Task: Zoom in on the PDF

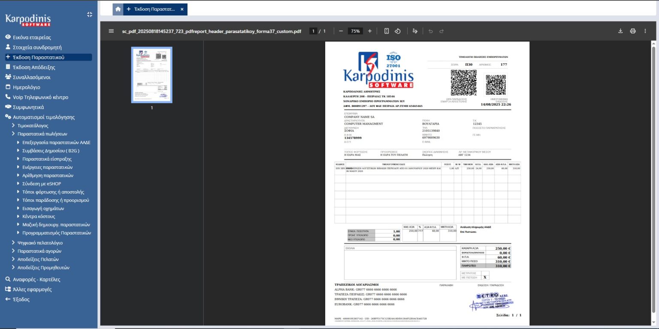Action: pyautogui.click(x=370, y=31)
